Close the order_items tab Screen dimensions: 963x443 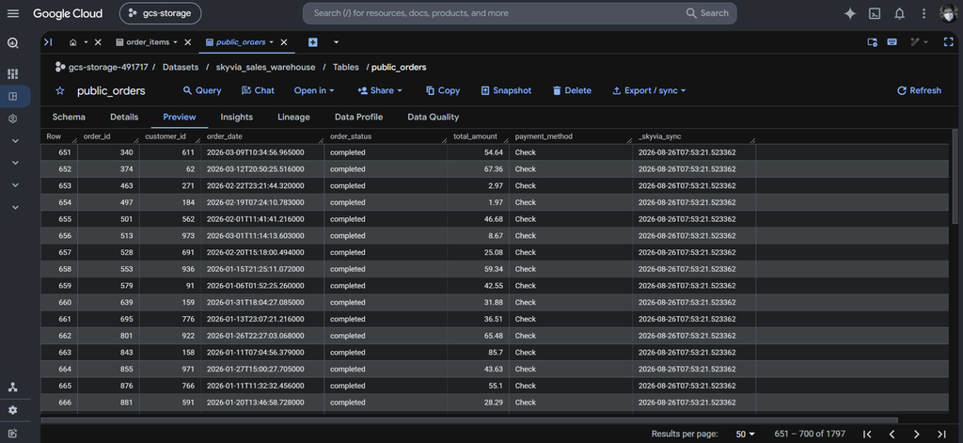(188, 42)
